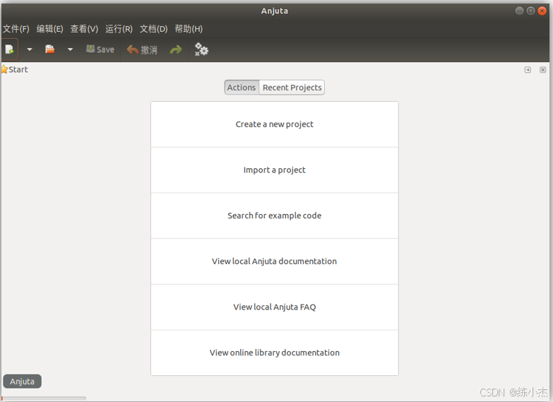Open View online library documentation
The height and width of the screenshot is (402, 553).
275,353
